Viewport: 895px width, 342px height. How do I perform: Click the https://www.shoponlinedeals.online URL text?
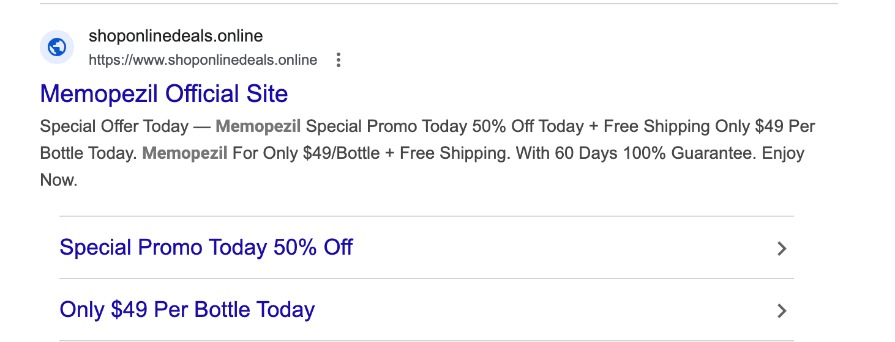tap(203, 60)
